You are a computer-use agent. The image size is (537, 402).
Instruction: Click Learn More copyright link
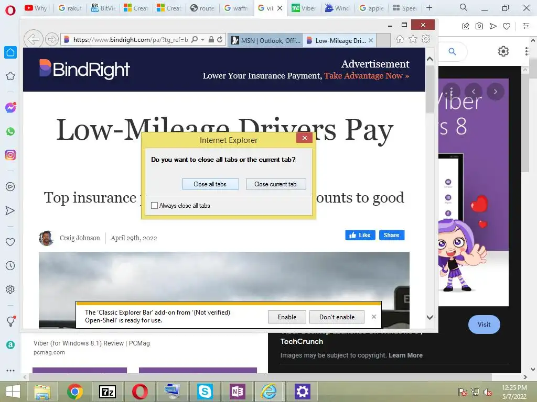point(405,355)
